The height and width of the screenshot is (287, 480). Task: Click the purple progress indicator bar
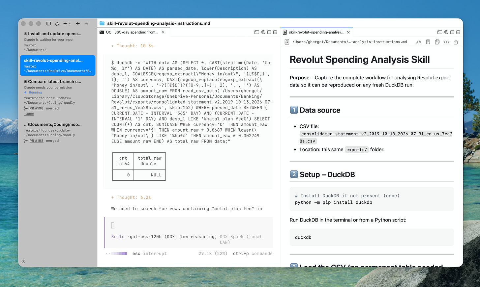pyautogui.click(x=119, y=253)
